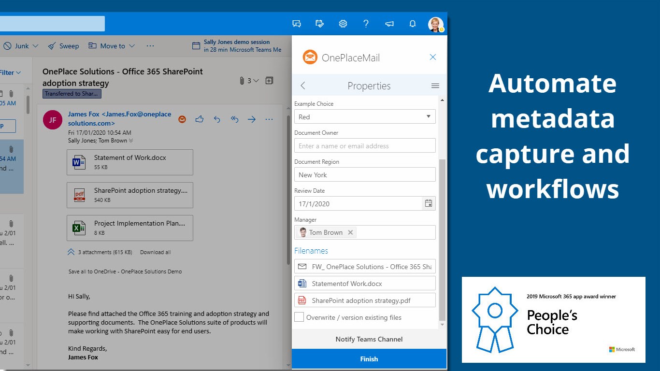Open the toolbar more options ellipsis
This screenshot has height=371, width=660.
150,46
